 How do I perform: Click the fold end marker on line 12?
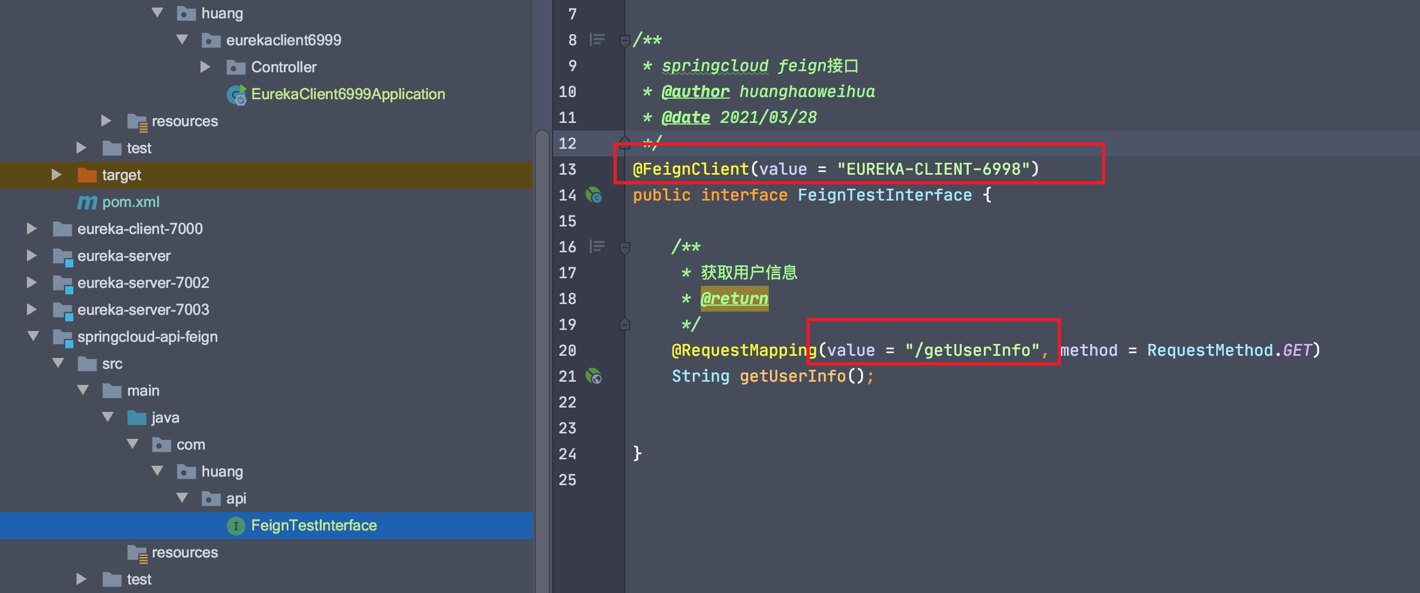[625, 143]
